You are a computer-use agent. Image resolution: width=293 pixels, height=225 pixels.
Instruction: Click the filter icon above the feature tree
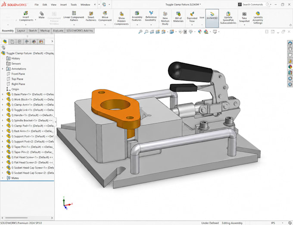click(3, 48)
